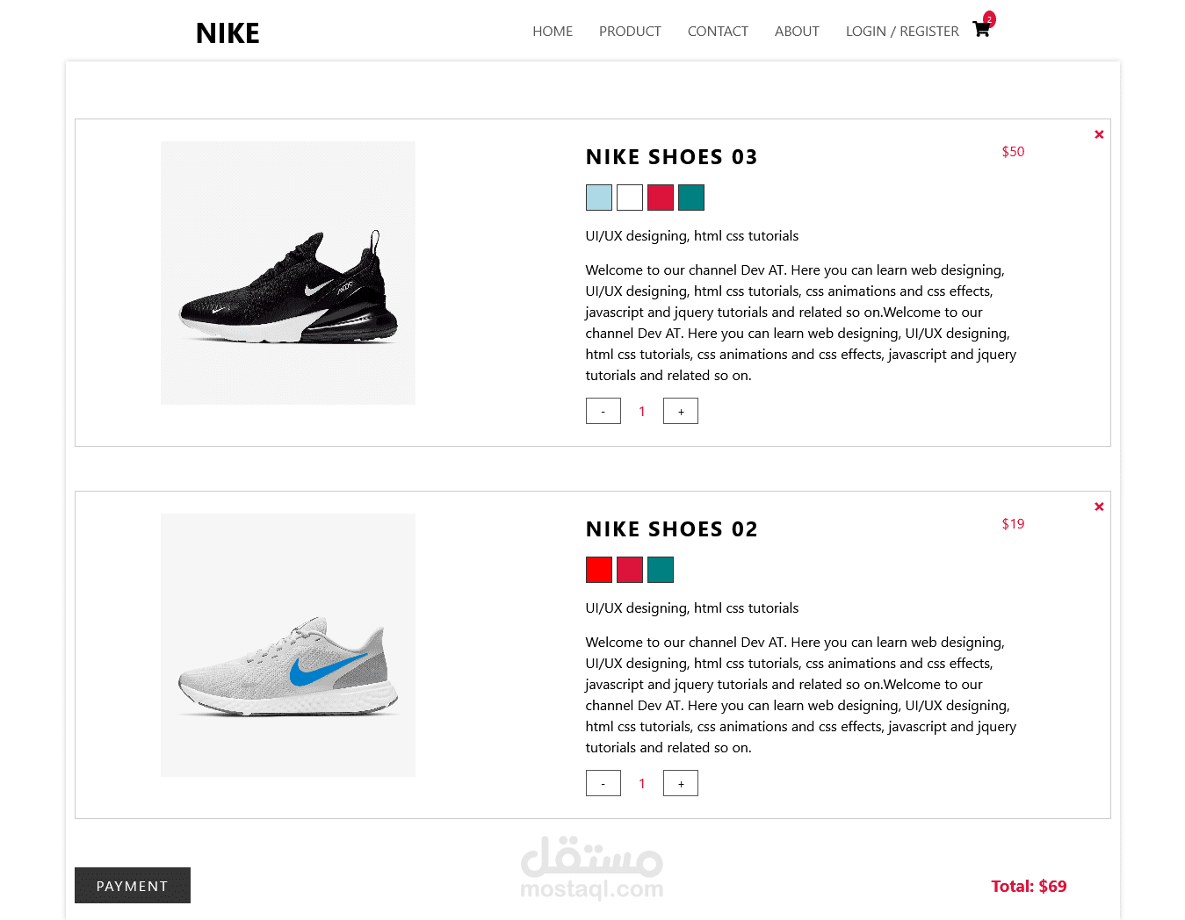Pick crimson color swatch for Shoes 03

661,198
